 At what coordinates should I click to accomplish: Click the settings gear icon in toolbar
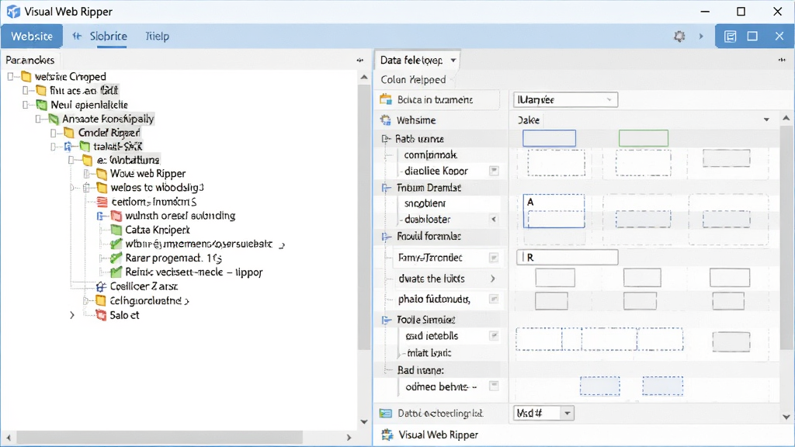679,36
